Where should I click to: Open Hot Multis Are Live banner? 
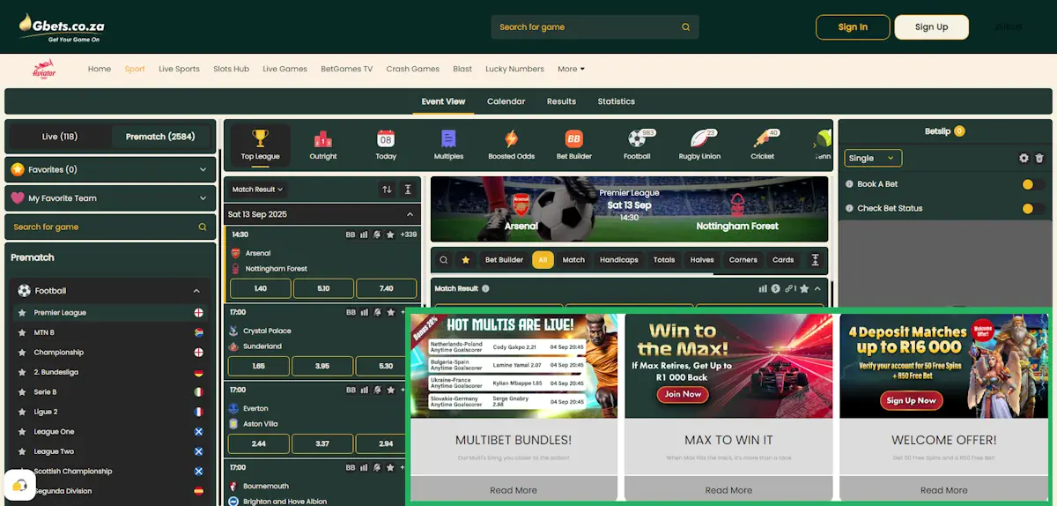(x=514, y=366)
